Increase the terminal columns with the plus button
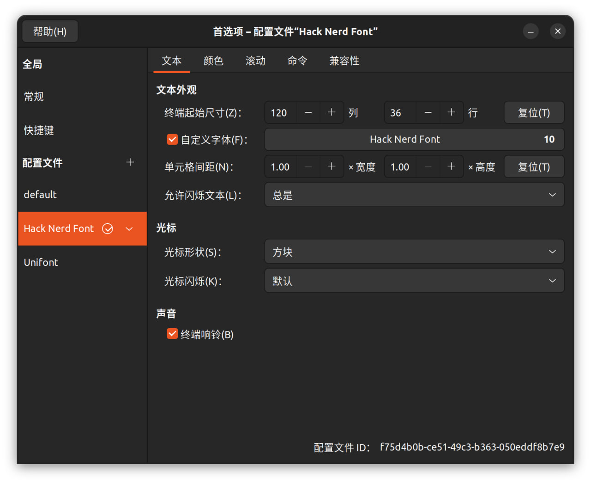 [332, 112]
